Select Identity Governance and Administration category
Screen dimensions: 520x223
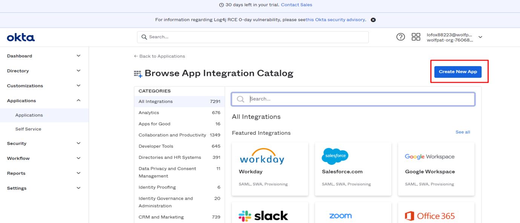(179, 202)
